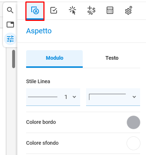Click the Aspetto panel heading
146x155 pixels.
click(x=39, y=31)
